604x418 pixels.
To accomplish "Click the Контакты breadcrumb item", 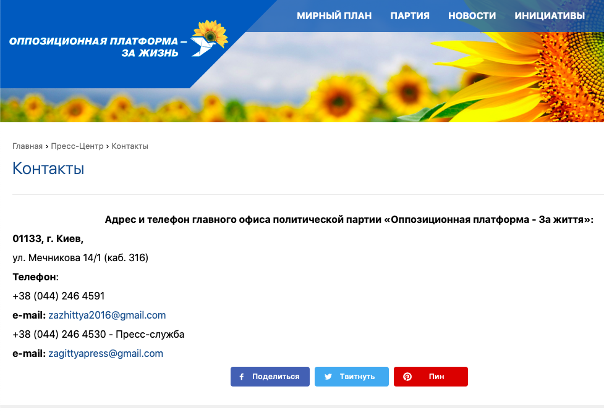I will (130, 146).
